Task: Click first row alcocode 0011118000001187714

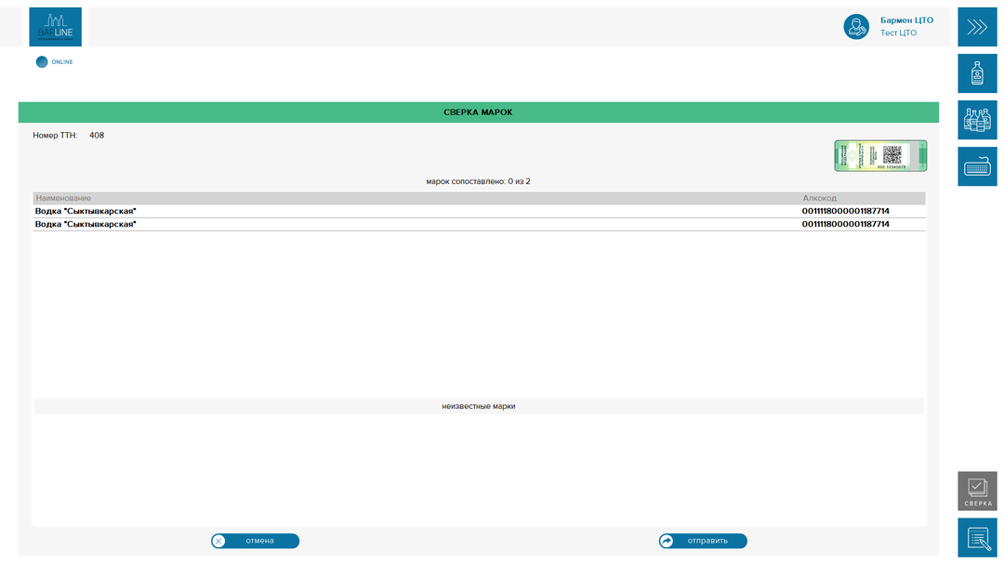Action: click(x=845, y=211)
